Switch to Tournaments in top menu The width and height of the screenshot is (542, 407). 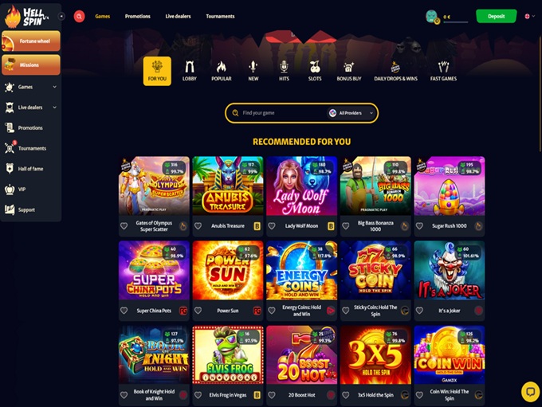coord(220,16)
